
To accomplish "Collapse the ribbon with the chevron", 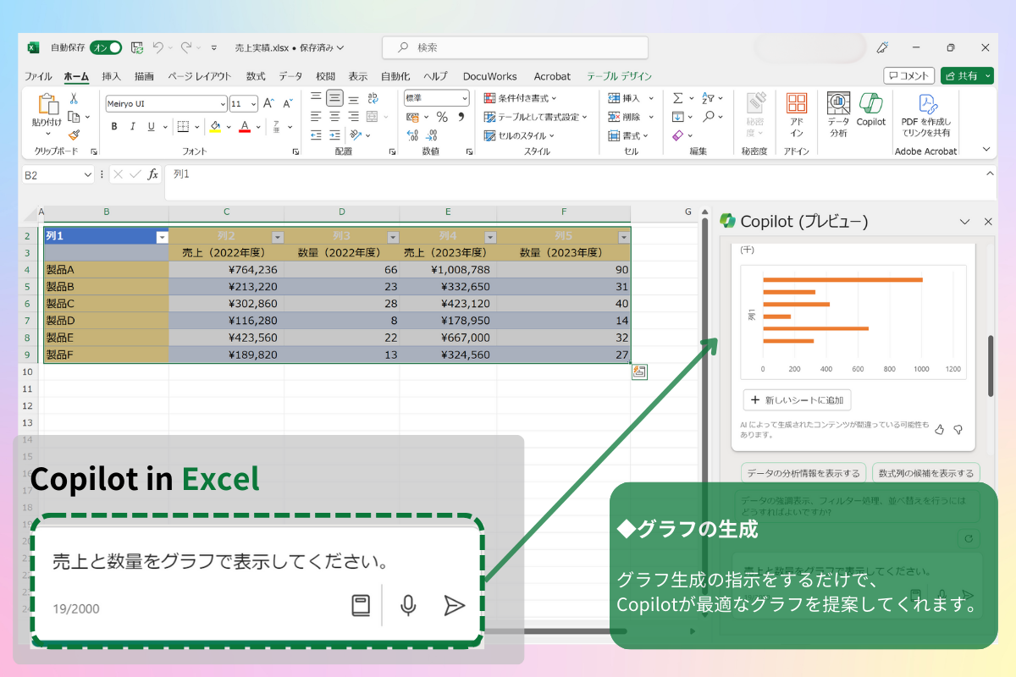I will point(986,150).
